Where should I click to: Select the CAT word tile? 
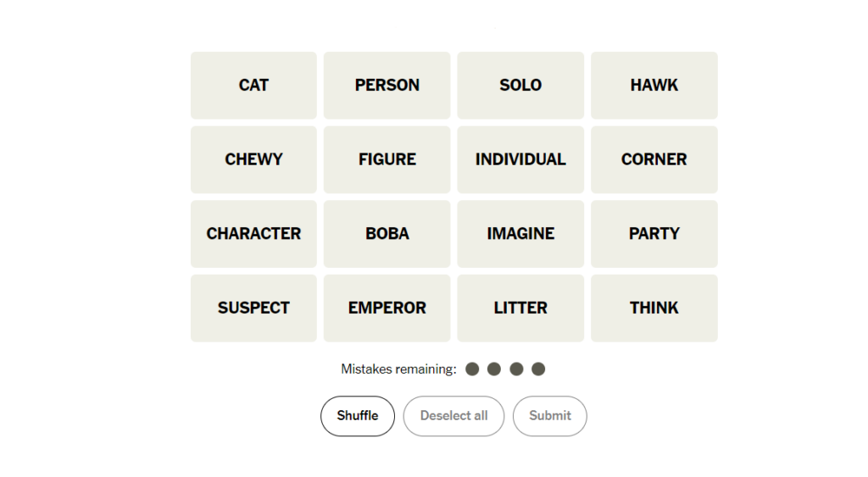click(x=253, y=85)
